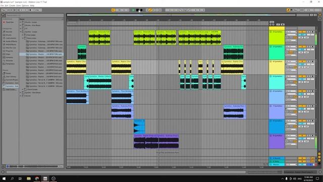This screenshot has width=323, height=182.
Task: Solo the yellow track
Action: (x=308, y=62)
